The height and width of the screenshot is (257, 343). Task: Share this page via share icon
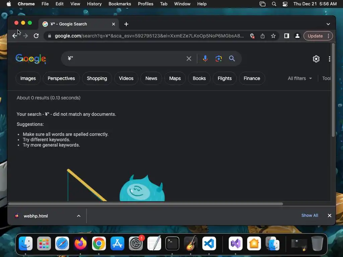(263, 36)
